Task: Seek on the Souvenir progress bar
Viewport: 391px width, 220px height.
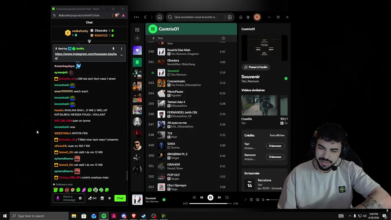Action: [x=210, y=204]
